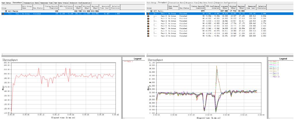
Task: Open the Transaction Rate tab in left window
Action: pos(31,3)
